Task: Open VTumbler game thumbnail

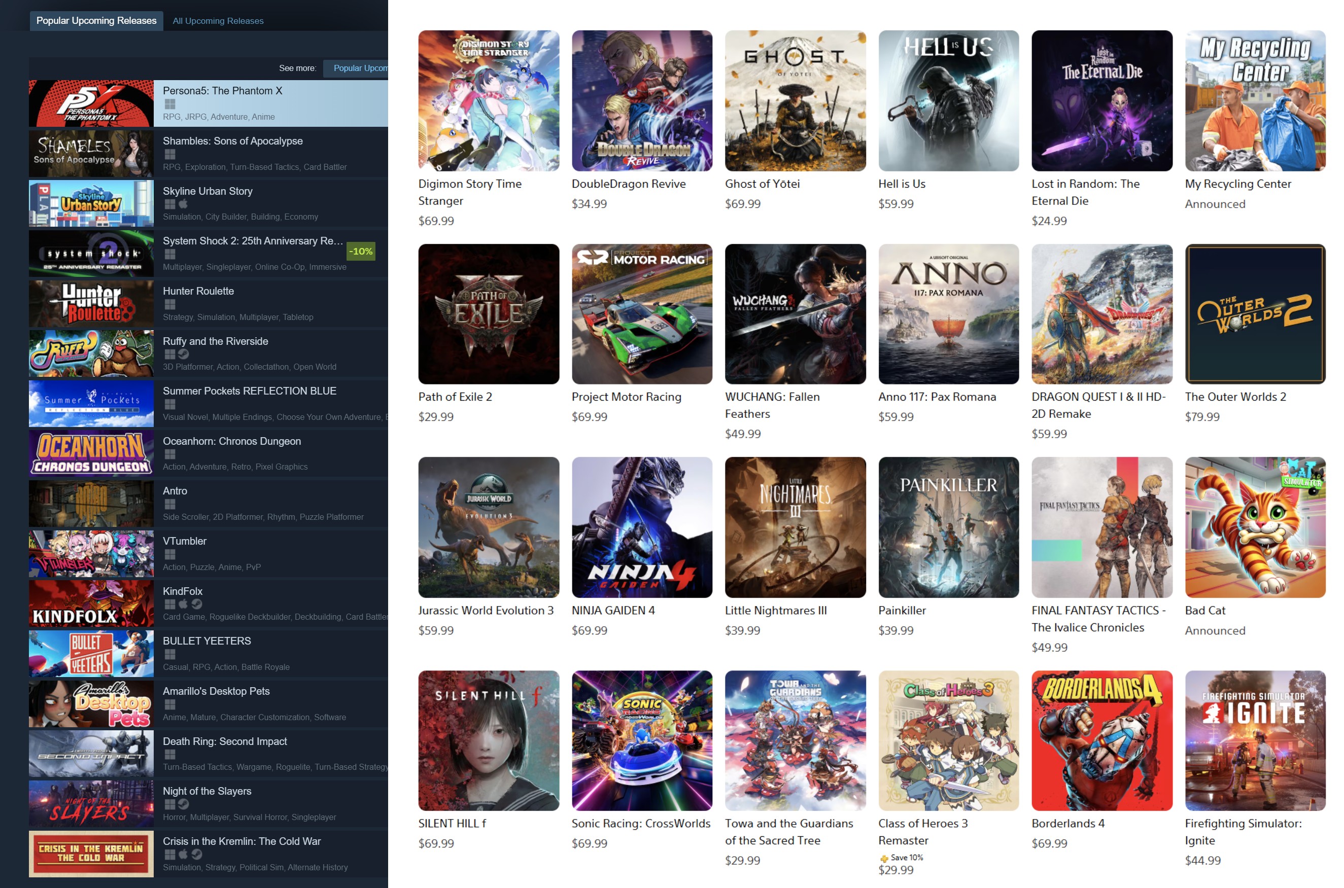Action: [x=91, y=553]
